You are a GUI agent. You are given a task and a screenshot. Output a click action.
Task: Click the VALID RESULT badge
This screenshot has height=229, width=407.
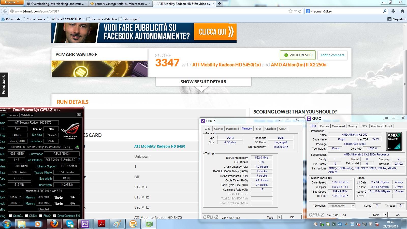(x=298, y=55)
